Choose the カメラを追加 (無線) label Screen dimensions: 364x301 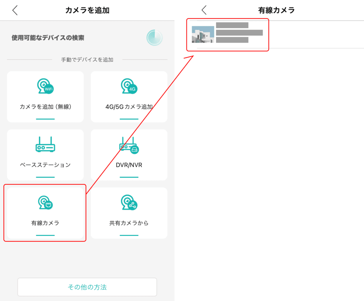coord(45,107)
